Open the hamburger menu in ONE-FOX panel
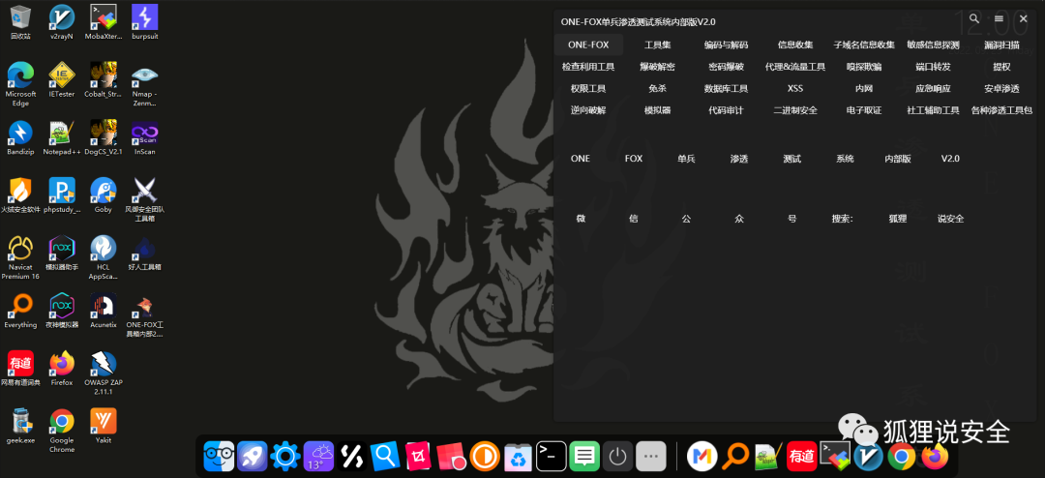The image size is (1045, 478). [x=999, y=18]
